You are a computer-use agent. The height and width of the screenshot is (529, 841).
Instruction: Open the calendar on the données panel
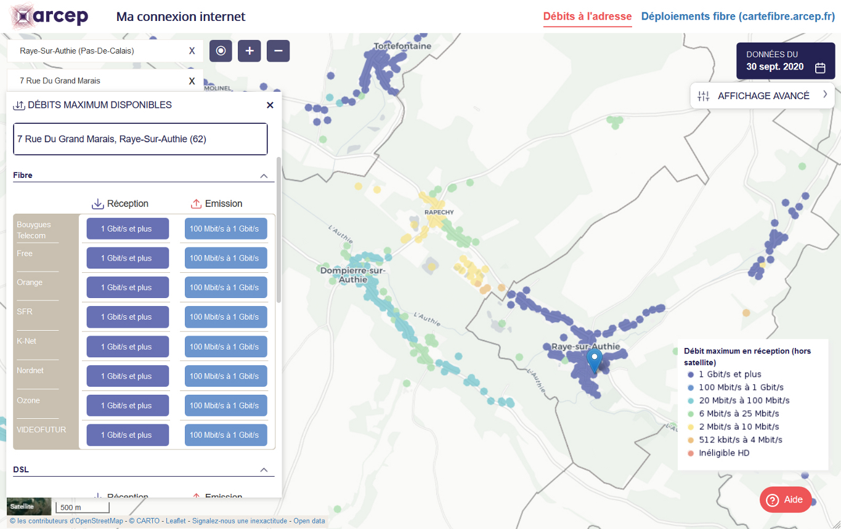coord(820,68)
